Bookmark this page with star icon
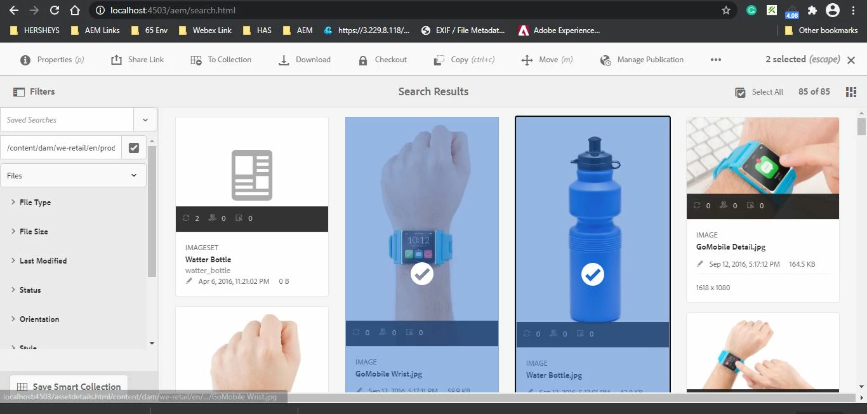 coord(726,10)
